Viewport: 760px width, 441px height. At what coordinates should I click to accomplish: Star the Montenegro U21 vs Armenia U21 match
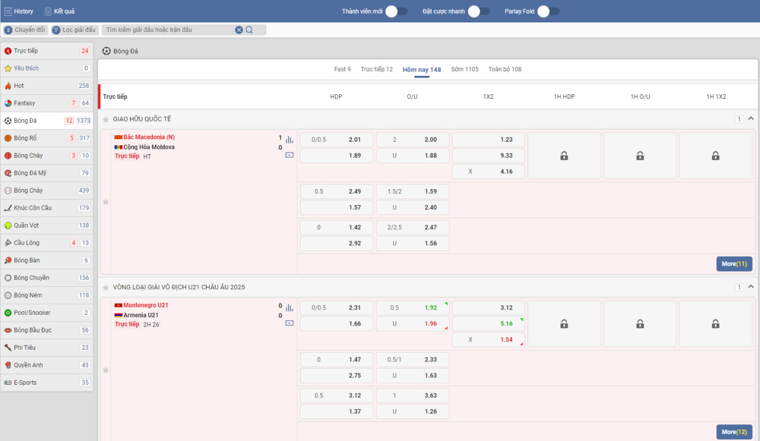click(106, 370)
